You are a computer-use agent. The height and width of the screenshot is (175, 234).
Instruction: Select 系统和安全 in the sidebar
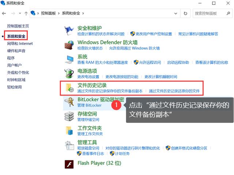click(16, 36)
